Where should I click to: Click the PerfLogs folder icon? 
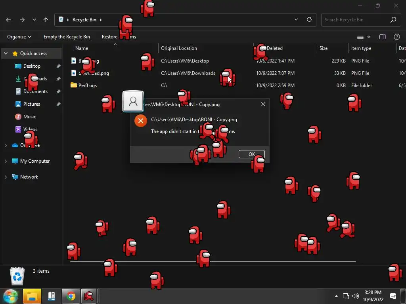pyautogui.click(x=73, y=85)
